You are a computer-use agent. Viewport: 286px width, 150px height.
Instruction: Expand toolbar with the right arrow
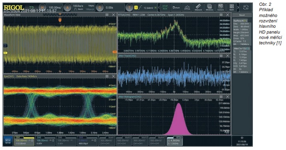pyautogui.click(x=238, y=8)
